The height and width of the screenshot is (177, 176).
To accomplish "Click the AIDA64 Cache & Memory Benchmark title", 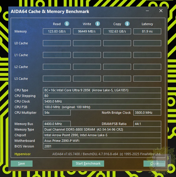I will pyautogui.click(x=50, y=12).
